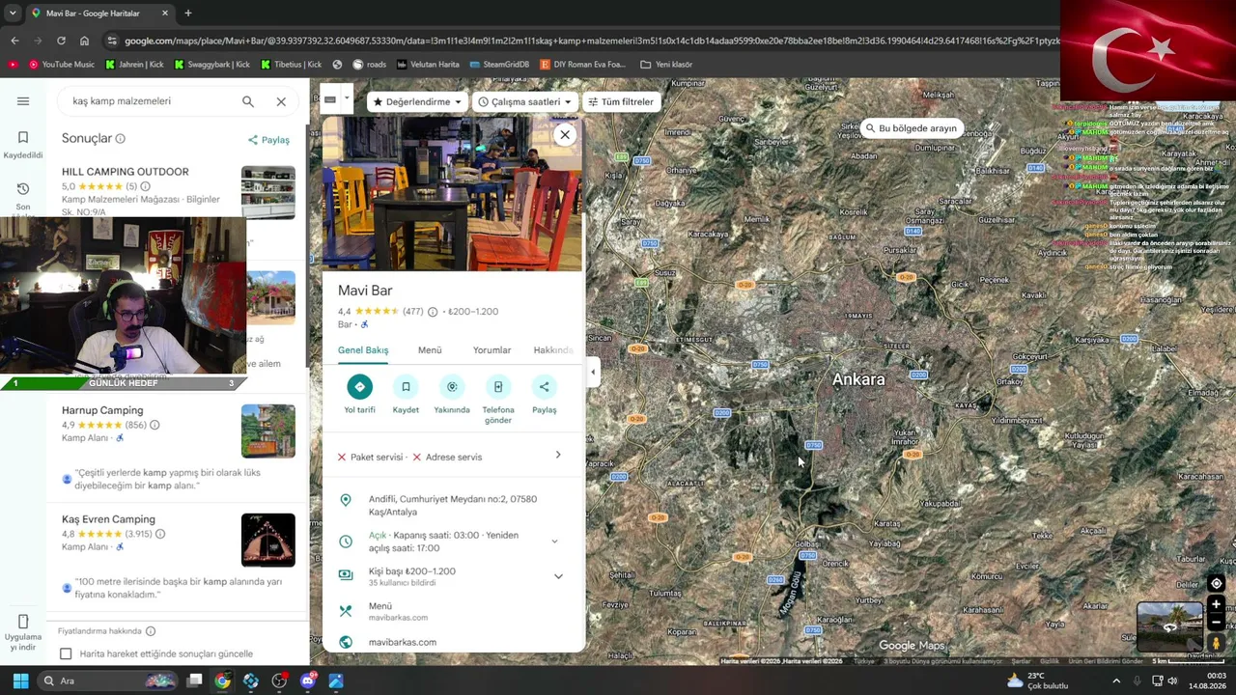Open the Mavi Bar cover photo

click(x=453, y=194)
